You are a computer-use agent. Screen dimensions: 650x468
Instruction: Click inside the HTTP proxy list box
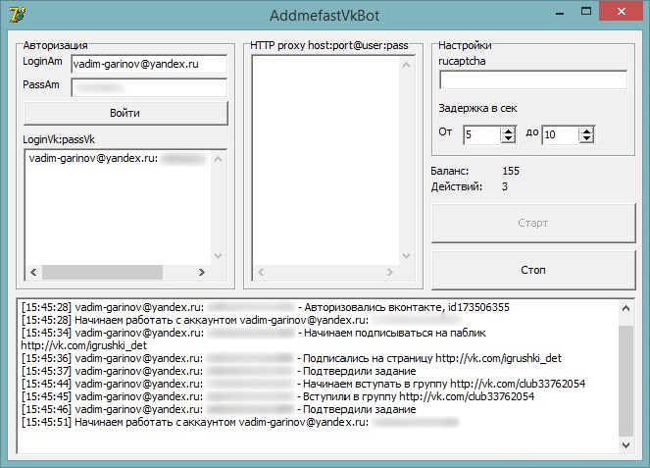click(325, 160)
